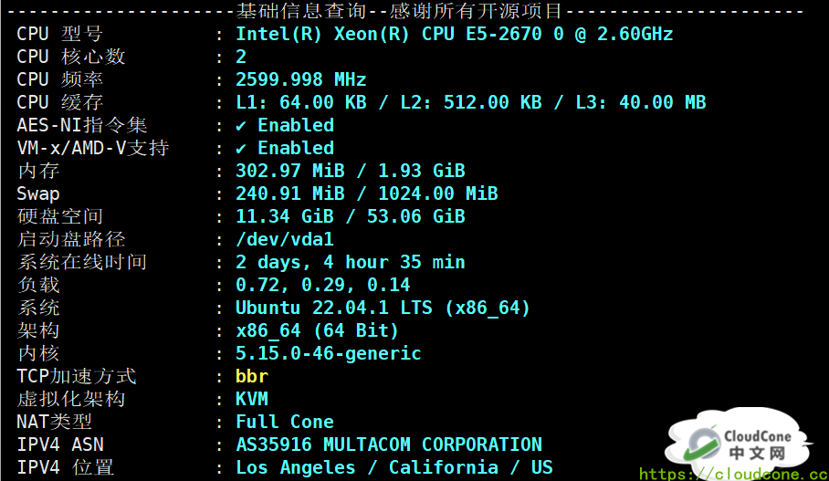Click the Ubuntu 22.04.1 LTS system value
Image resolution: width=829 pixels, height=481 pixels.
[x=383, y=308]
